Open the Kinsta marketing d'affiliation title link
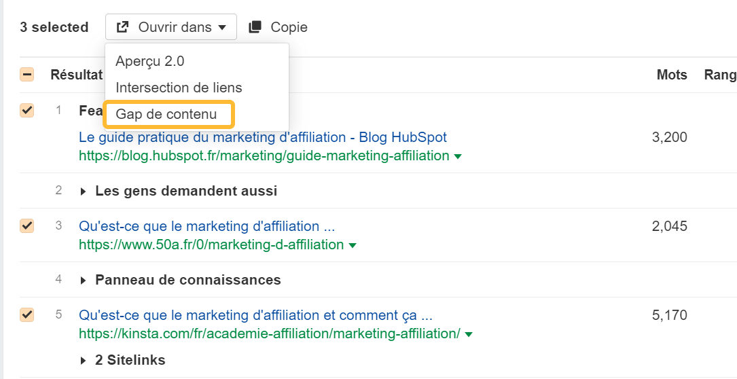 click(255, 315)
